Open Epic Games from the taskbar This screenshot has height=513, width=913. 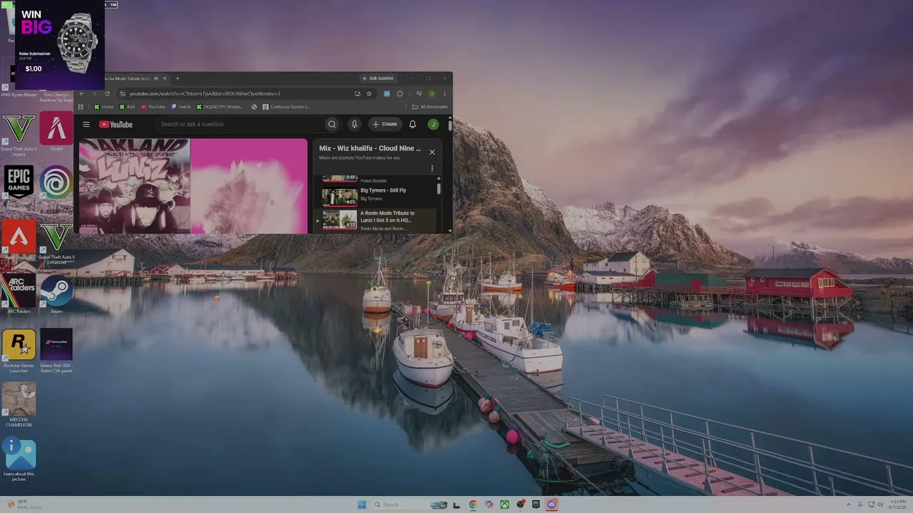536,504
